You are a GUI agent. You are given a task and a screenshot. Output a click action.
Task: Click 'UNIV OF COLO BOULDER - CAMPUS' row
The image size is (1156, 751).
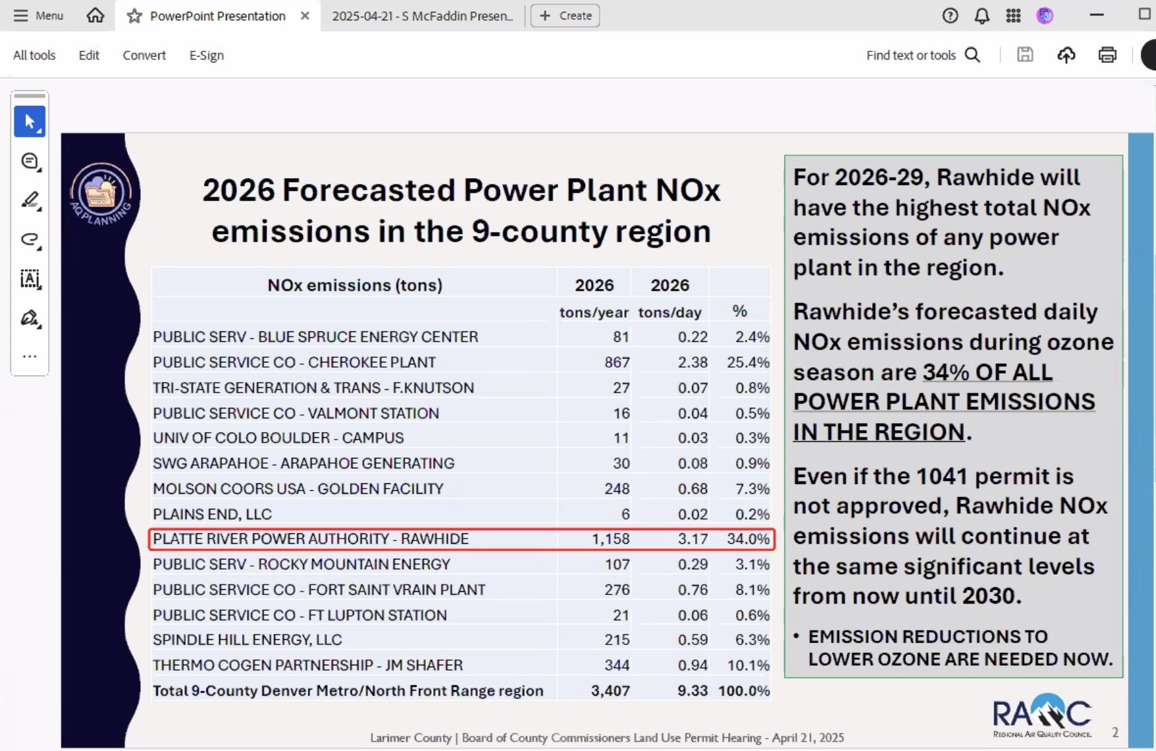point(461,438)
